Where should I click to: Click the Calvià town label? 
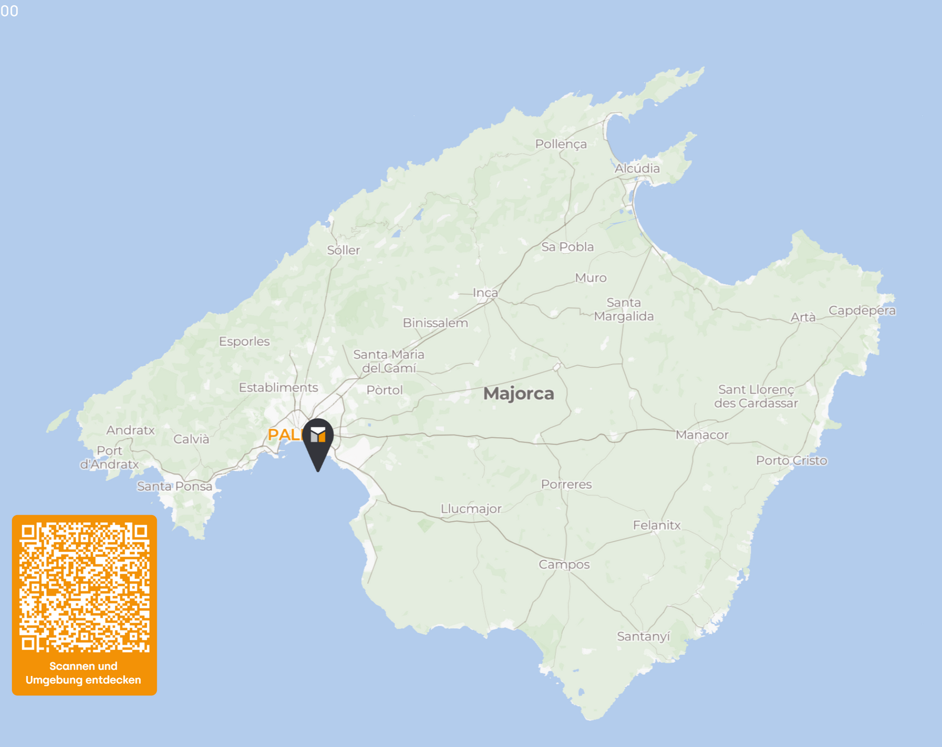191,439
